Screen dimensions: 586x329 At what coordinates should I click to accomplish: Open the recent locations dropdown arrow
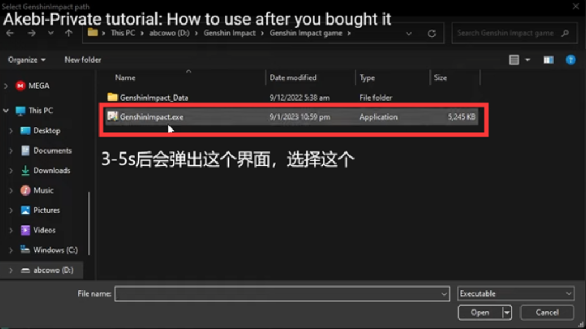point(50,34)
